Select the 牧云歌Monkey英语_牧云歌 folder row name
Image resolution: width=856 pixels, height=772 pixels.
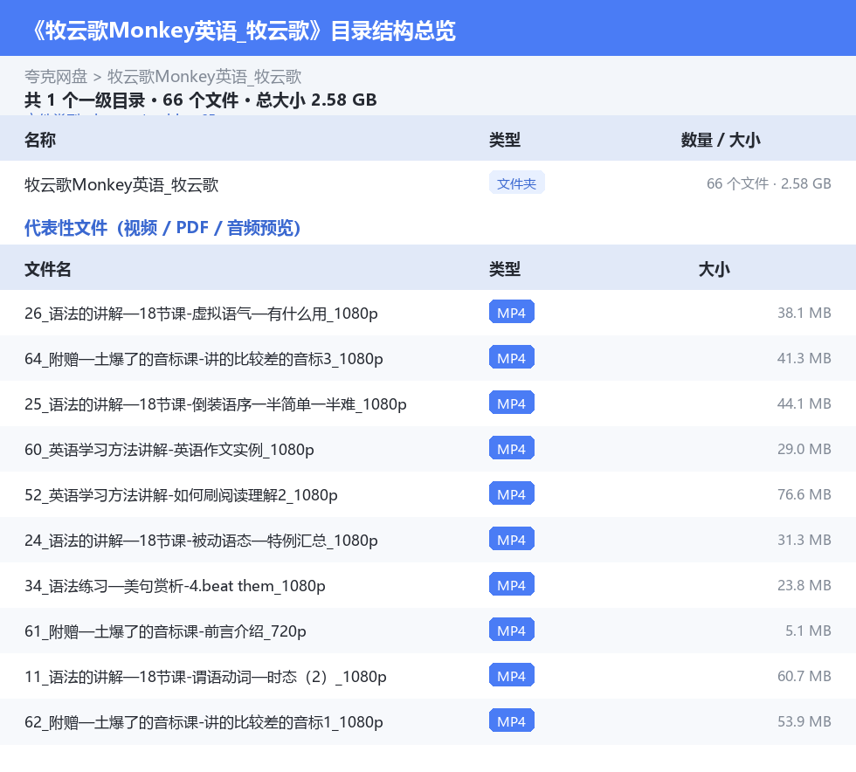tap(121, 184)
